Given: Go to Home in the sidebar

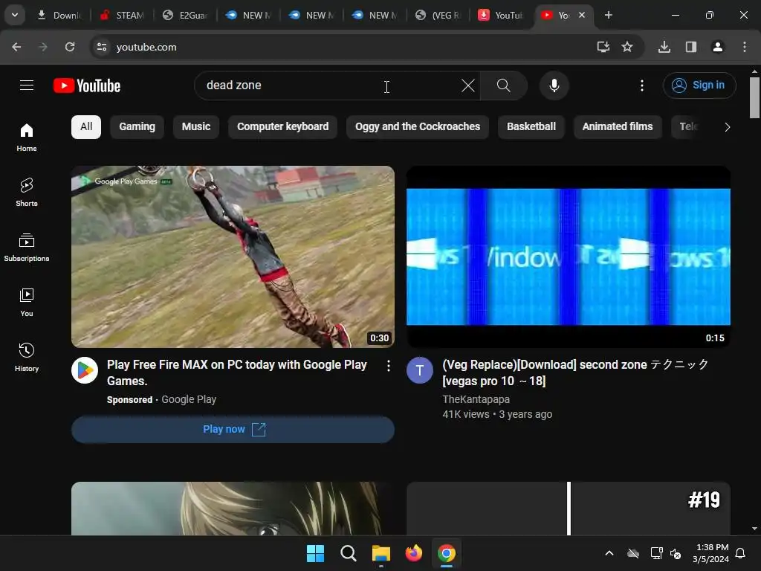Looking at the screenshot, I should click(27, 137).
